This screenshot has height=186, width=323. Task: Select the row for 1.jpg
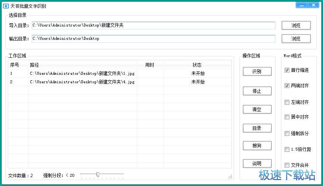coord(82,73)
